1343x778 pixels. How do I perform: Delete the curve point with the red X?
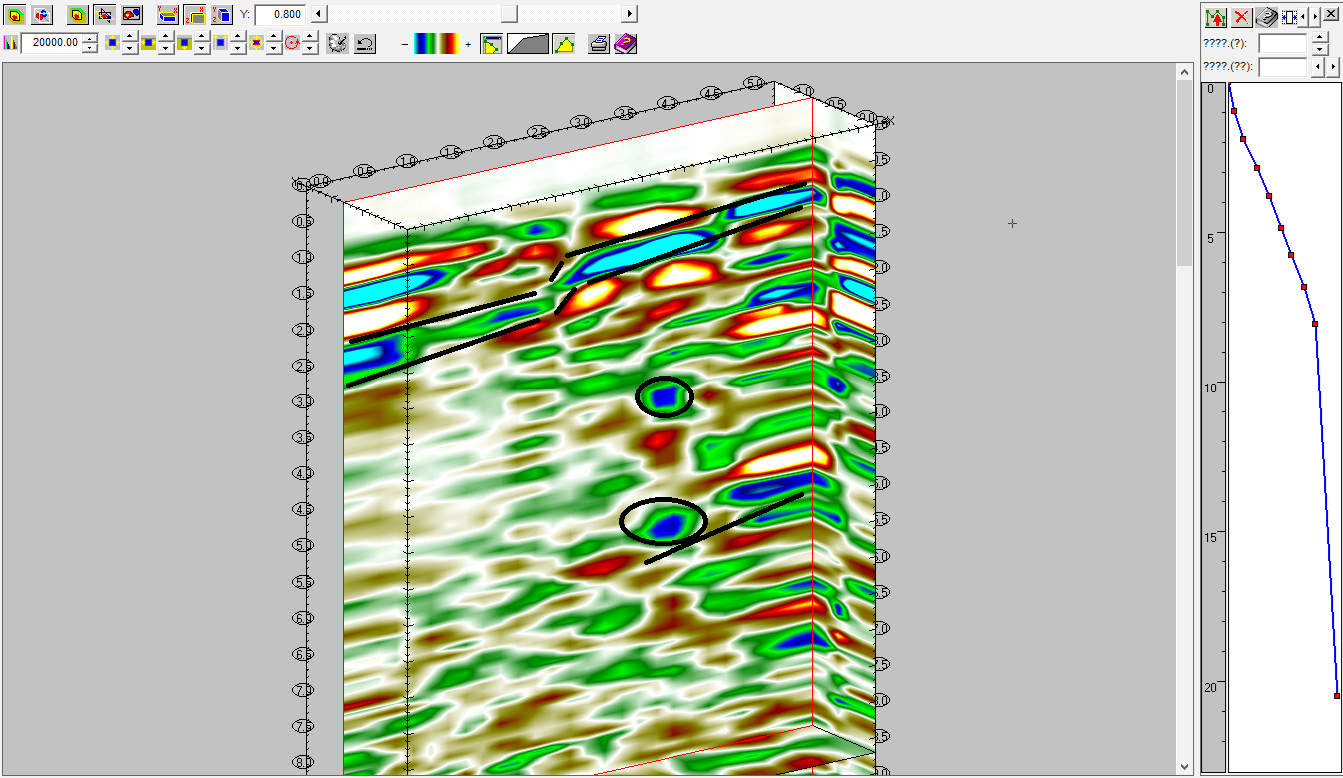click(1242, 17)
